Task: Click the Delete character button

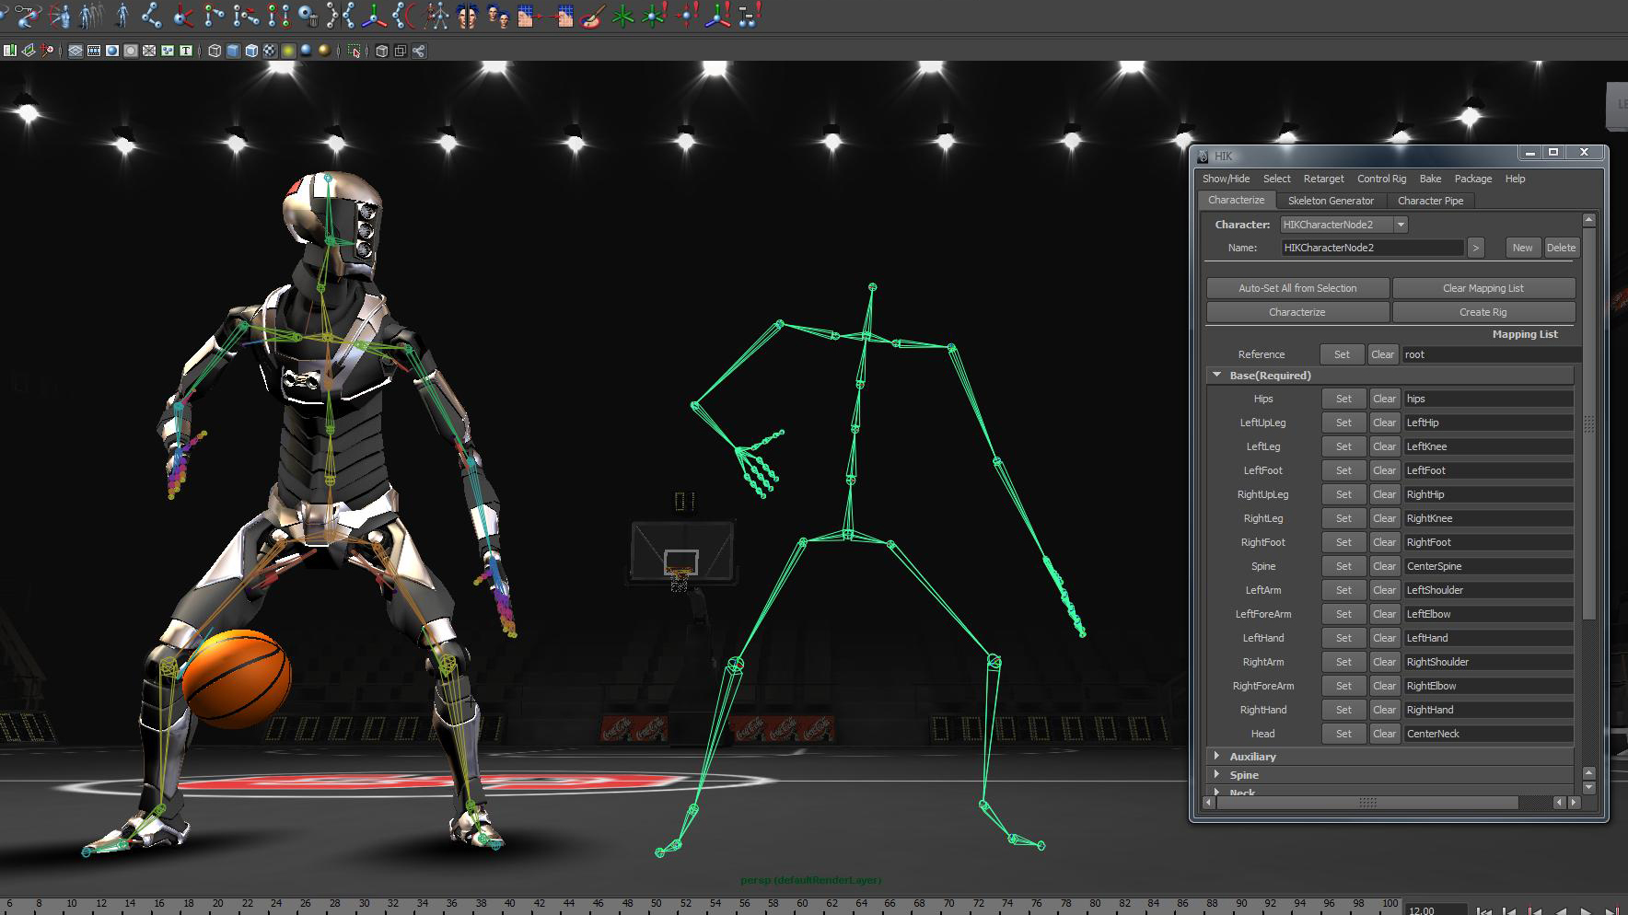Action: pyautogui.click(x=1561, y=248)
